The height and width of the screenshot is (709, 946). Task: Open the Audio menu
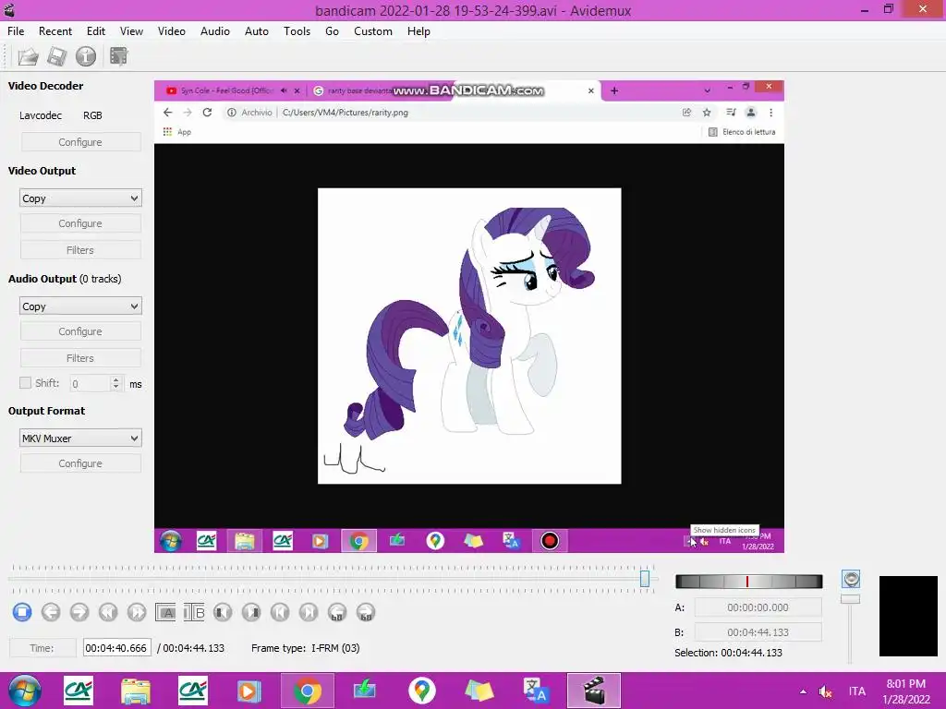(214, 31)
